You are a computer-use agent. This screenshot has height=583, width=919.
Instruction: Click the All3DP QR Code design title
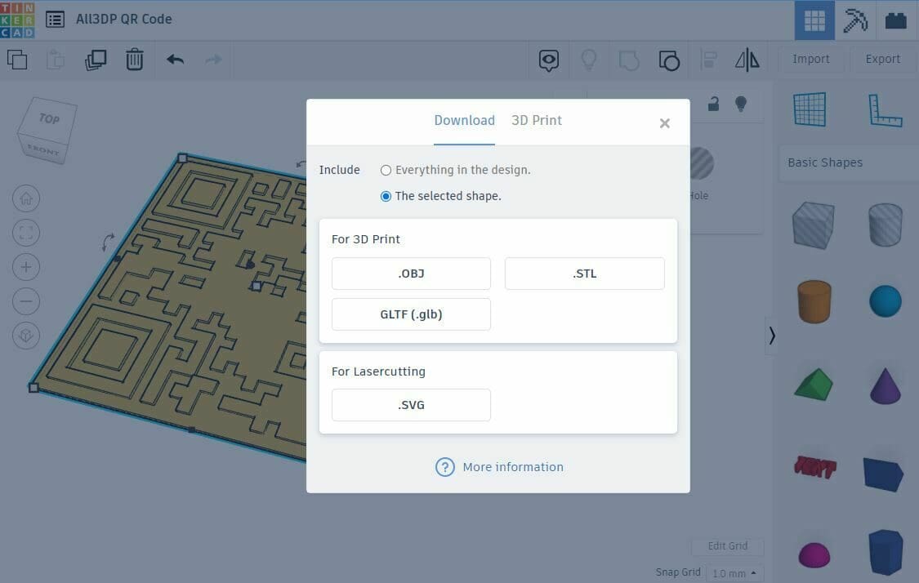(123, 20)
